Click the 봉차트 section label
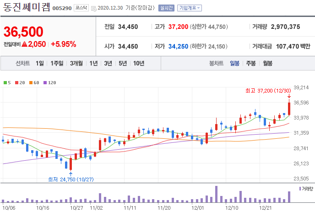 [216, 64]
